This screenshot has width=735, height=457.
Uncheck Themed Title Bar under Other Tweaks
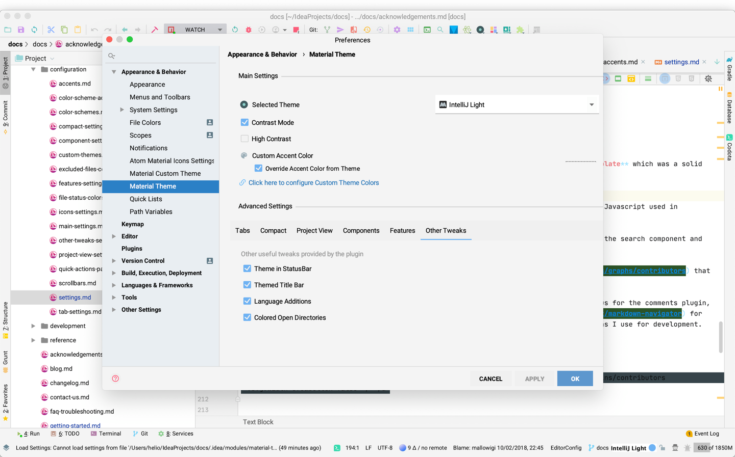tap(247, 285)
